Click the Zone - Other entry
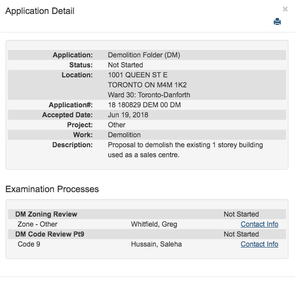The height and width of the screenshot is (289, 295). pyautogui.click(x=37, y=224)
